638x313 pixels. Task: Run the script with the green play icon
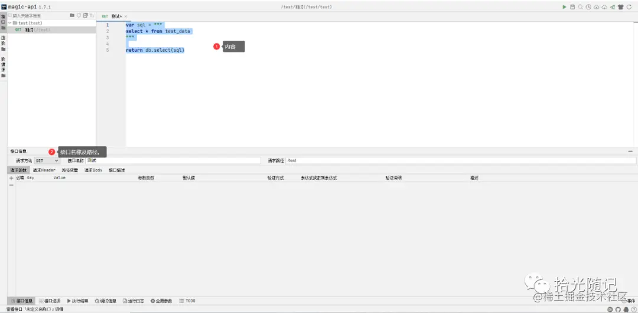(564, 7)
